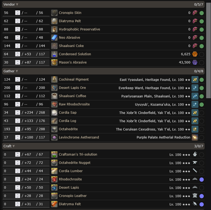Click the Hydrophobic Preservative bottle icon
Image resolution: width=211 pixels, height=210 pixels.
(x=54, y=29)
